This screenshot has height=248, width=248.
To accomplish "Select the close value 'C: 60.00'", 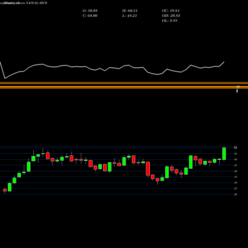I will tap(90, 15).
